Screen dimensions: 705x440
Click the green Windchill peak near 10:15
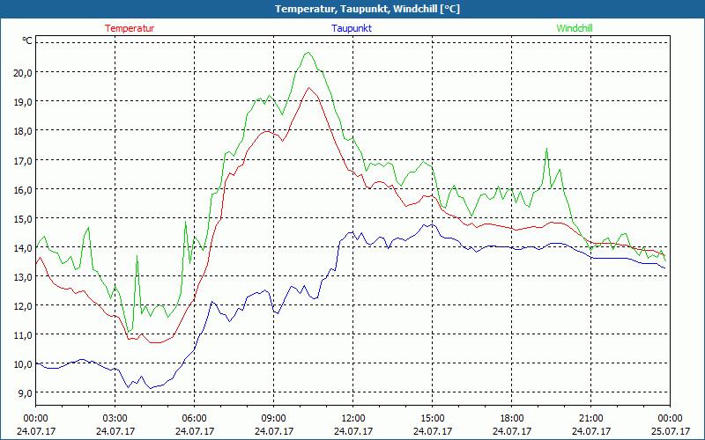coord(308,53)
